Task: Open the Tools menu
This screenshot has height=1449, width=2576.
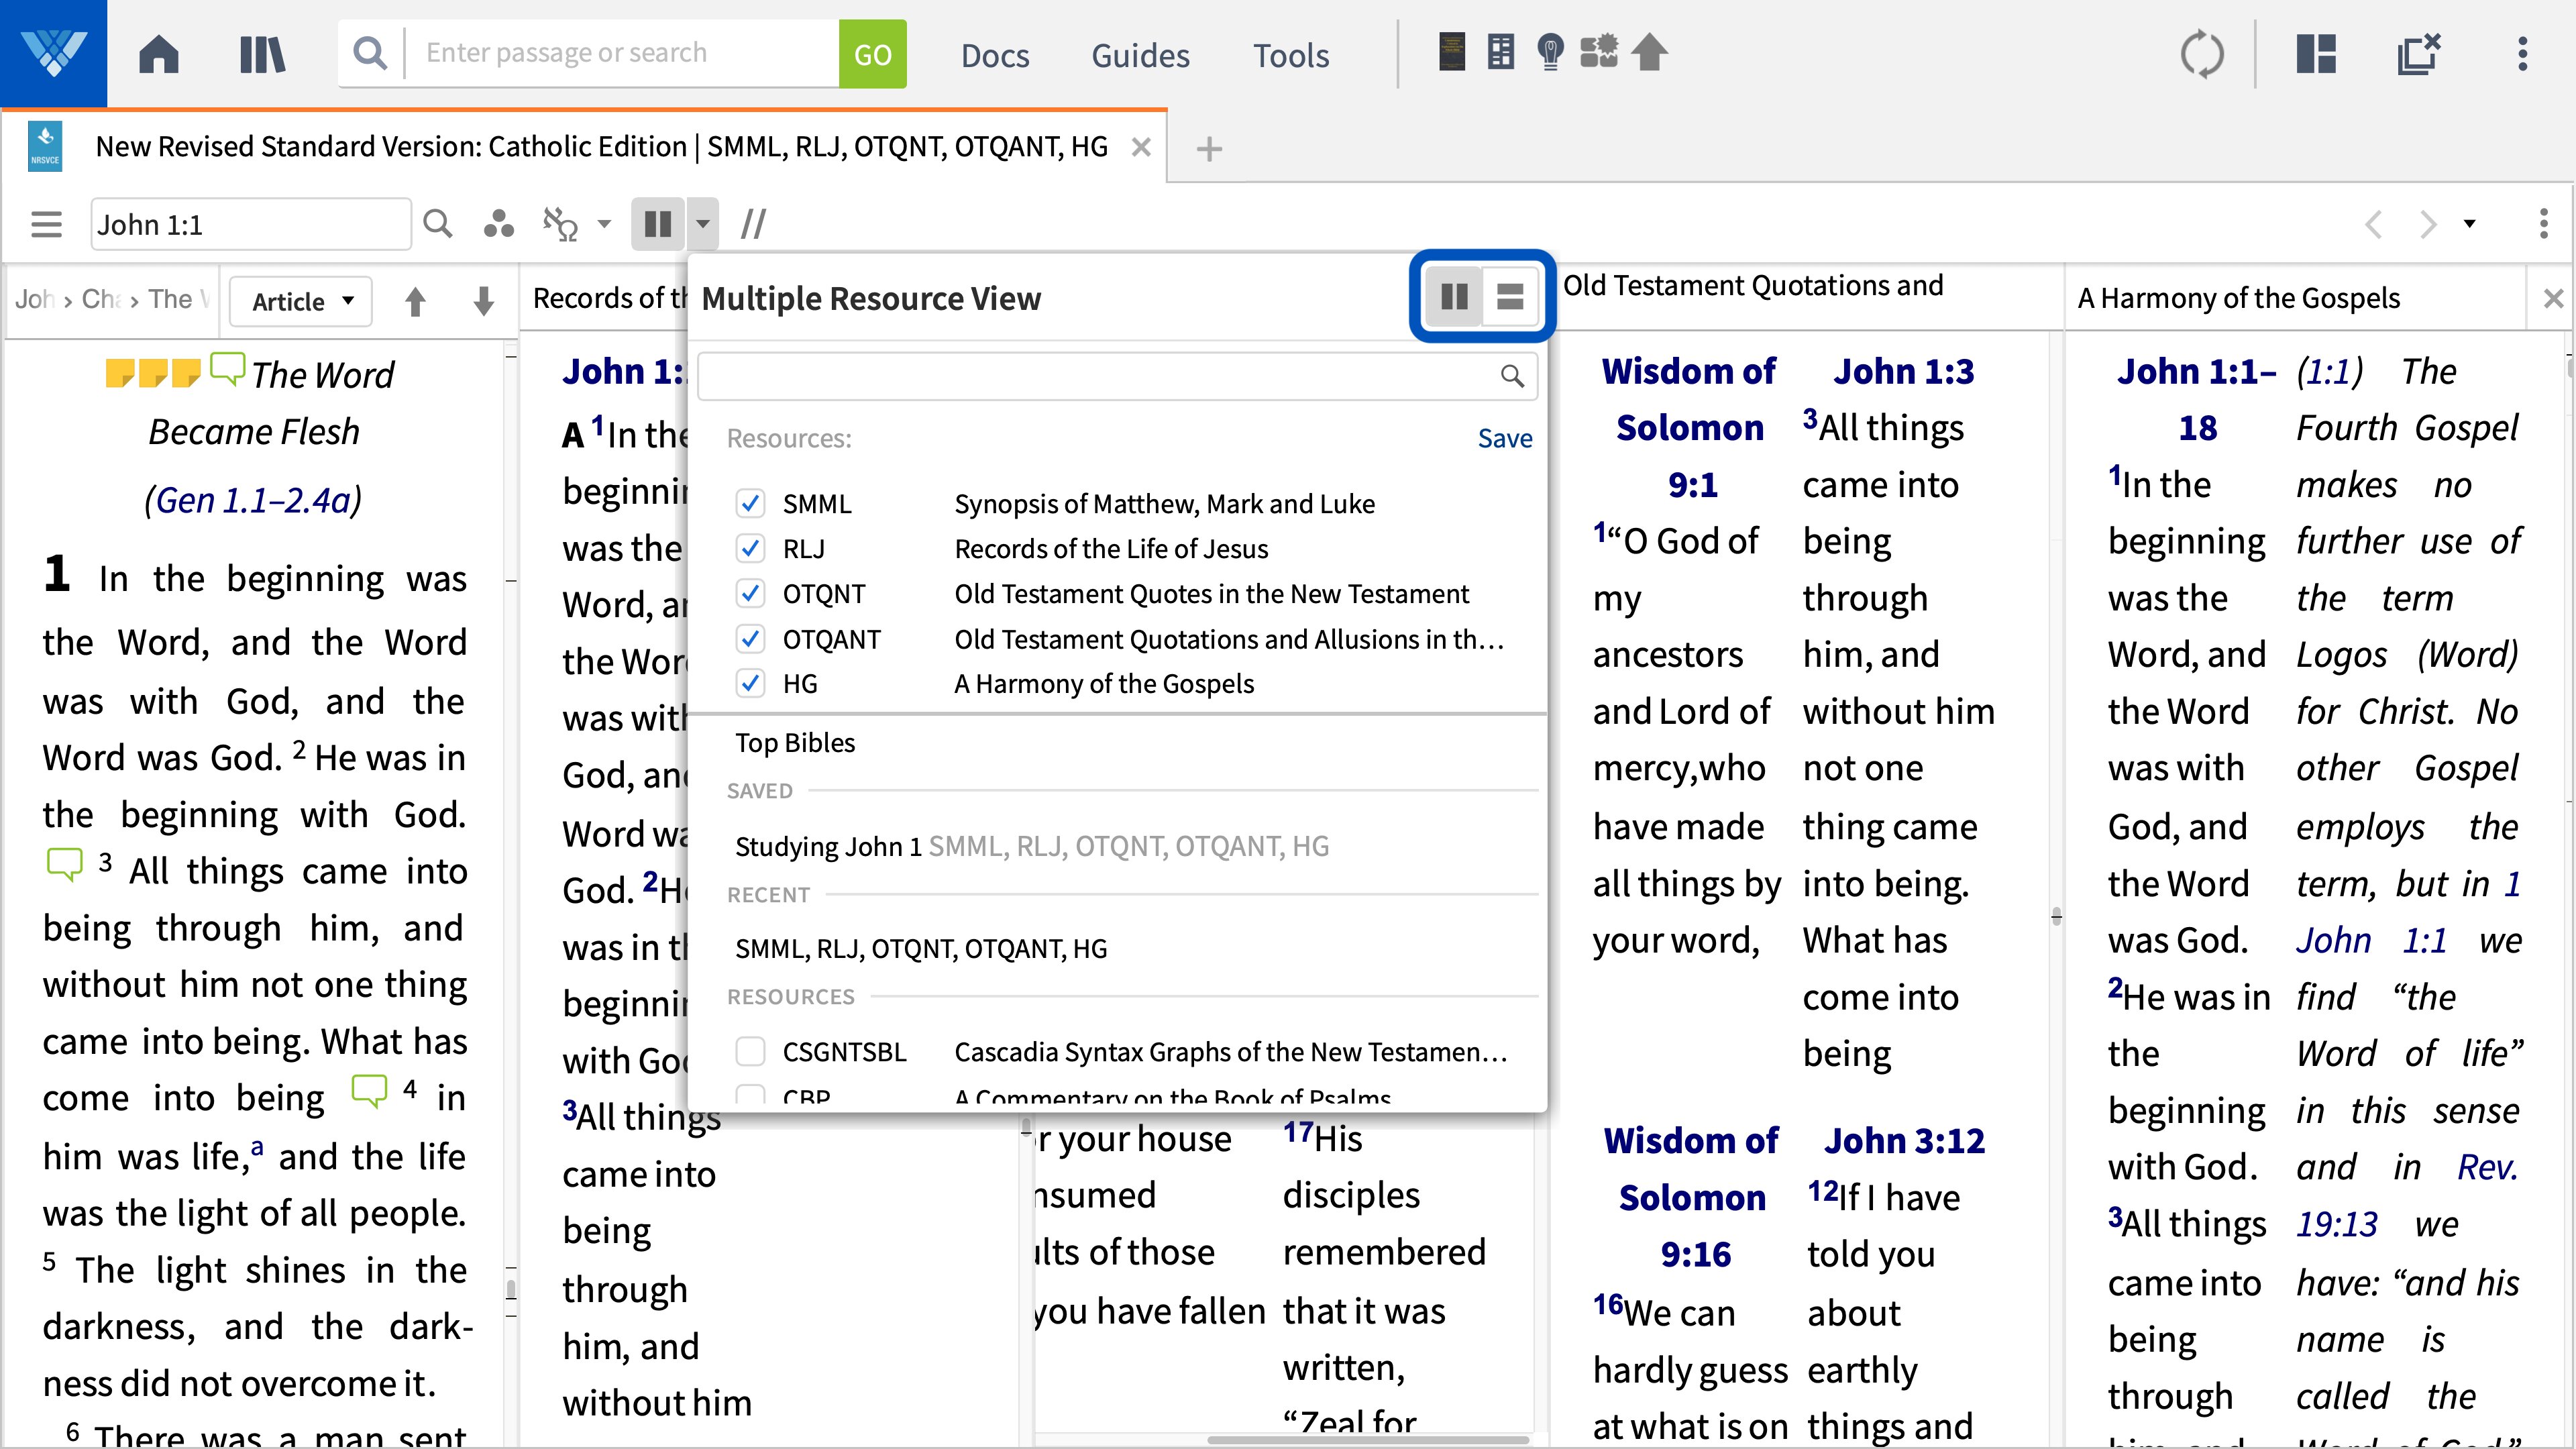Action: pos(1291,55)
